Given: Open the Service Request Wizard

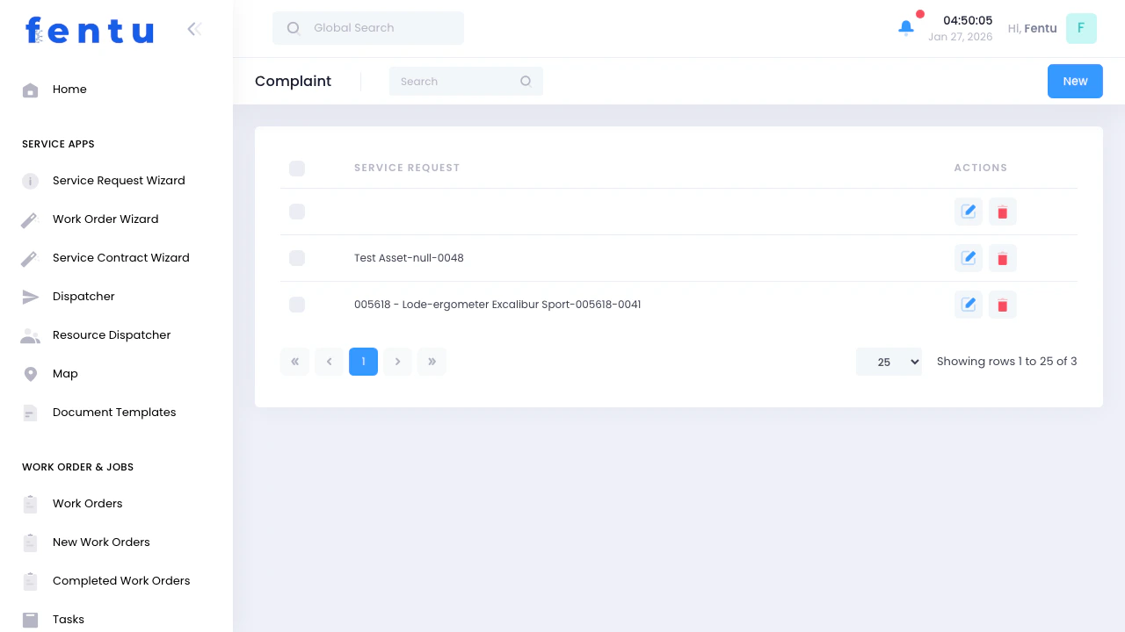Looking at the screenshot, I should point(119,180).
